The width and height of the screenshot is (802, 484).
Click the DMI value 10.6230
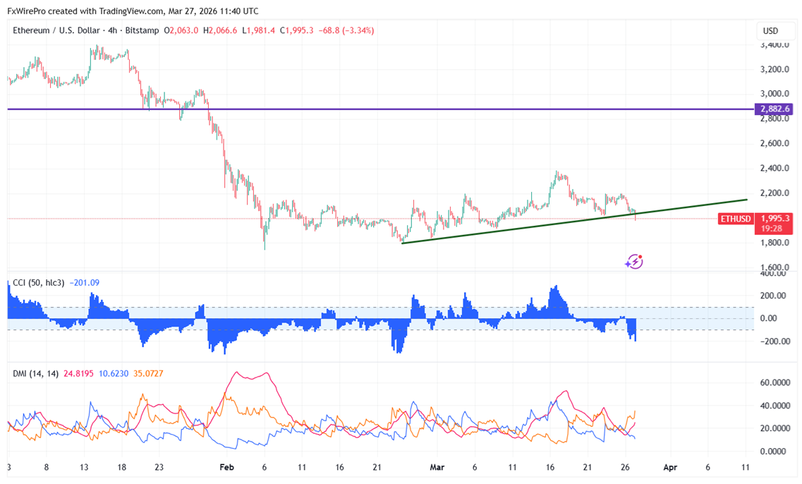(x=114, y=373)
